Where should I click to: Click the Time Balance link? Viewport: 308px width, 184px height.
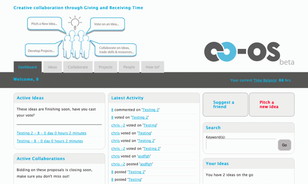tap(264, 80)
